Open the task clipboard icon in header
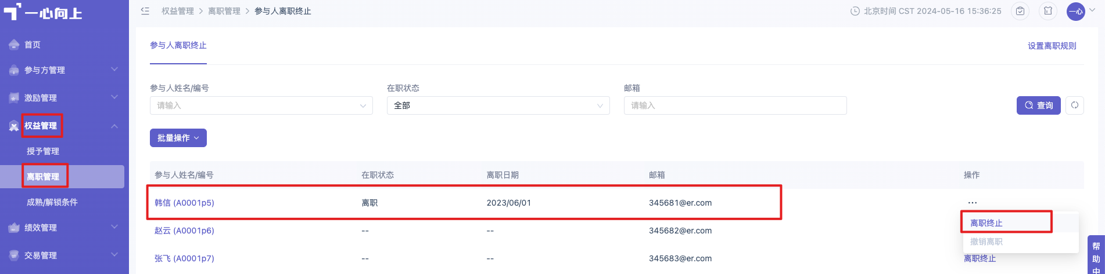 pyautogui.click(x=1020, y=11)
